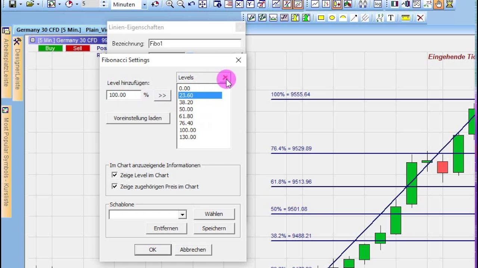Click the save floppy disk icon

13,4
